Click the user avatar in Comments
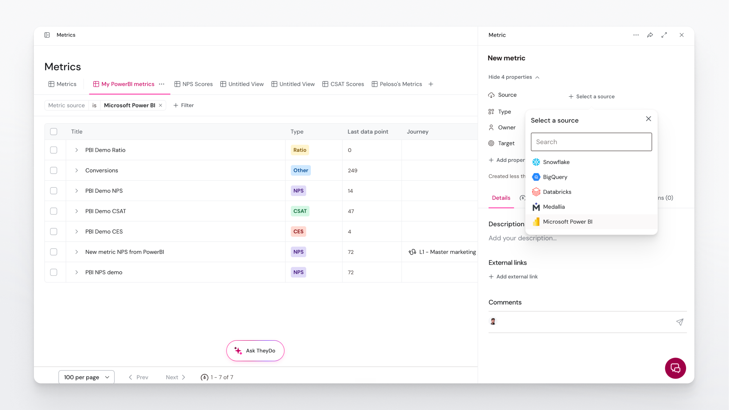The image size is (729, 410). tap(493, 322)
